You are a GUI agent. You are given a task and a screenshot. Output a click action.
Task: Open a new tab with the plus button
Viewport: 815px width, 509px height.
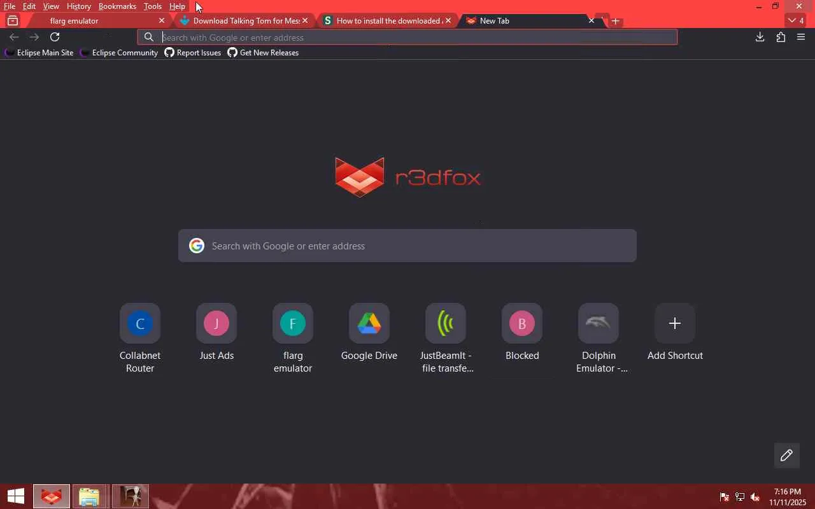615,21
